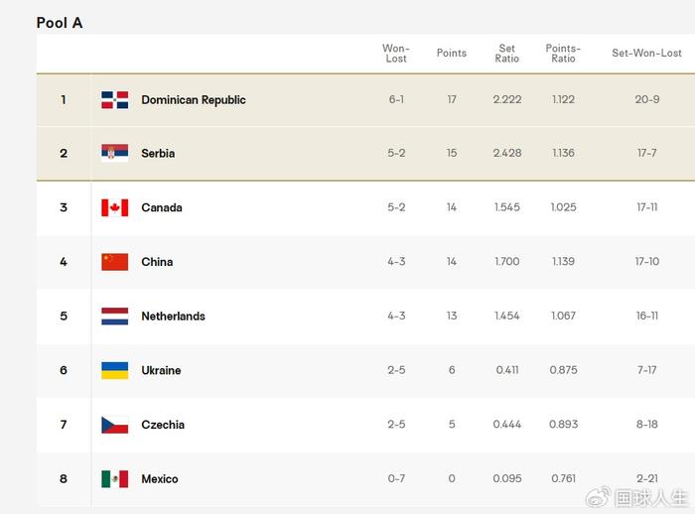Click the Set Ratio column header
Image resolution: width=695 pixels, height=514 pixels.
(507, 54)
